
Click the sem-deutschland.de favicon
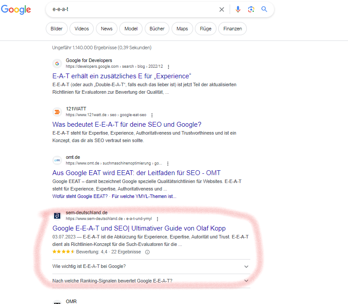click(57, 216)
